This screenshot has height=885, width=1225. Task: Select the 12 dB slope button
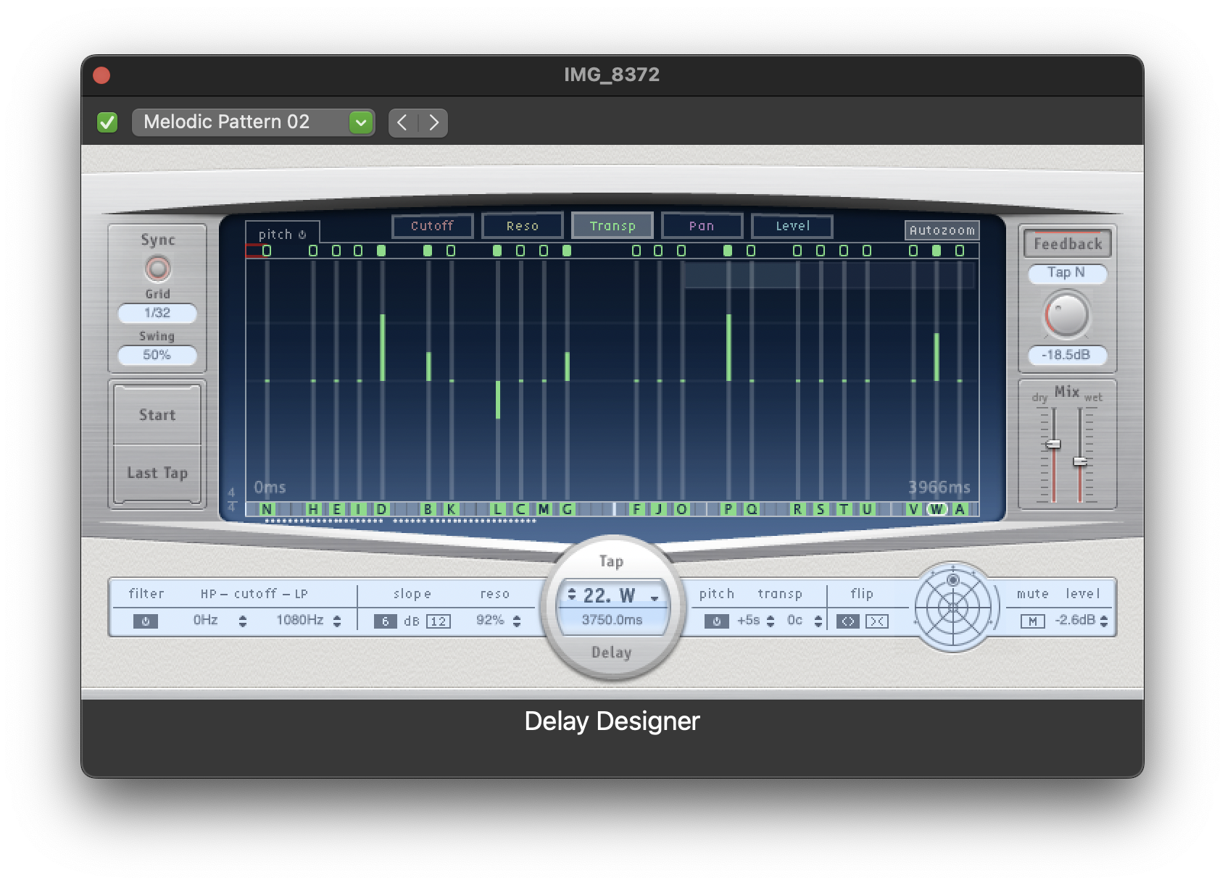pyautogui.click(x=439, y=621)
